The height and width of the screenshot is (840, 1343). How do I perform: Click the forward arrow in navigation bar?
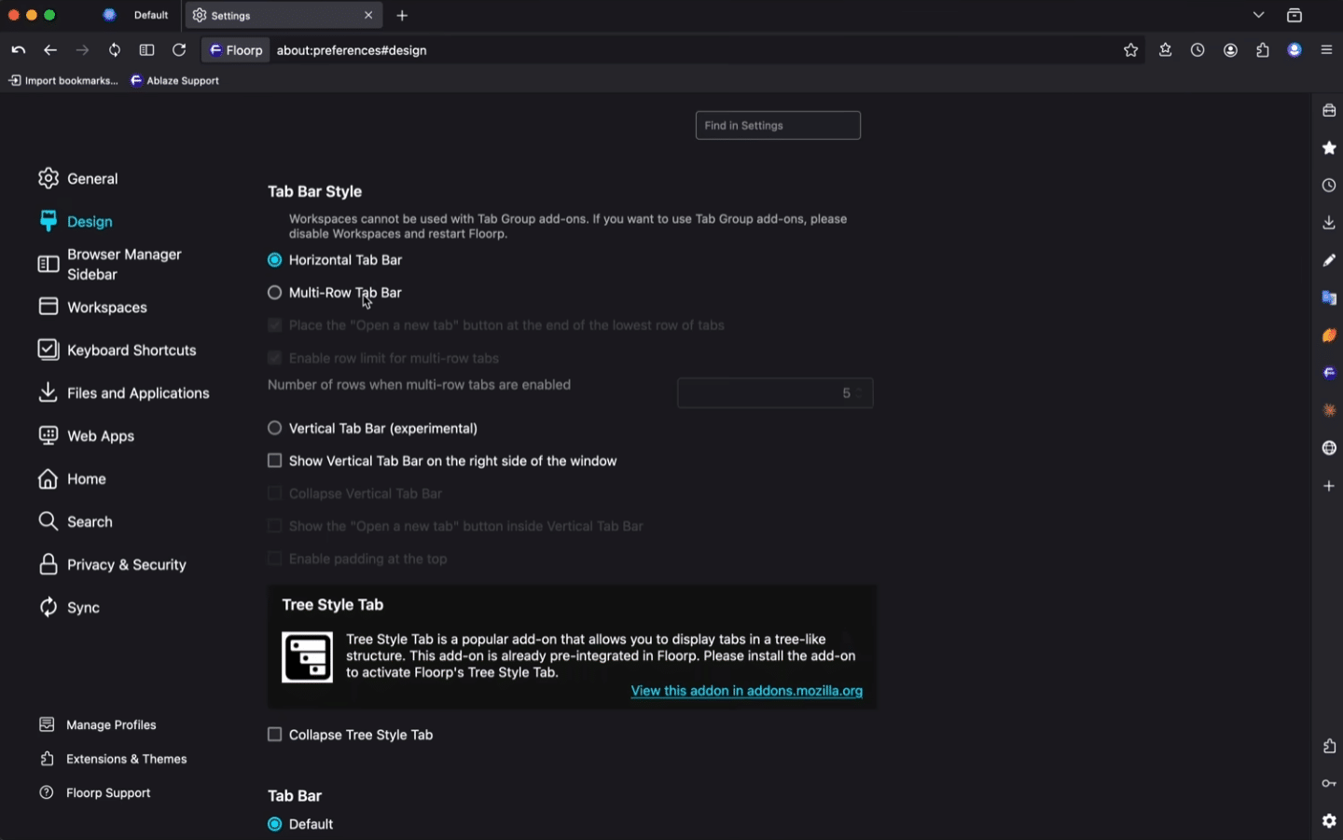(x=82, y=50)
